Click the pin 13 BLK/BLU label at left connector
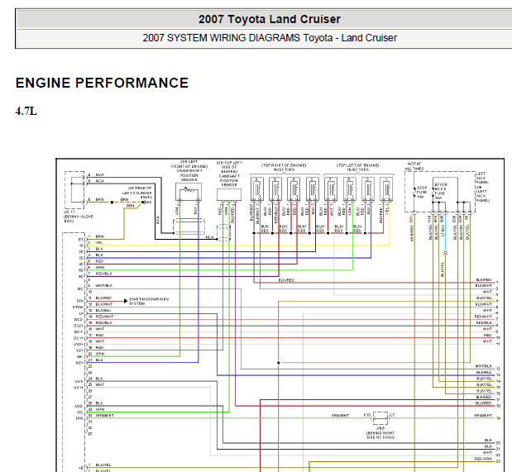Screen dimensions: 512x472 coord(103,311)
